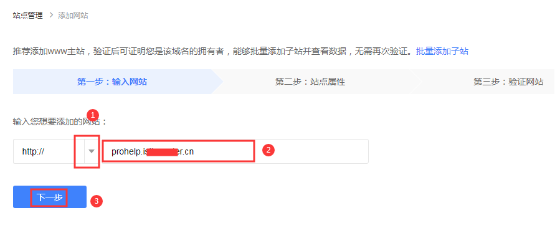Open the http:// protocol dropdown arrow
Viewport: 555px width, 228px height.
tap(92, 151)
